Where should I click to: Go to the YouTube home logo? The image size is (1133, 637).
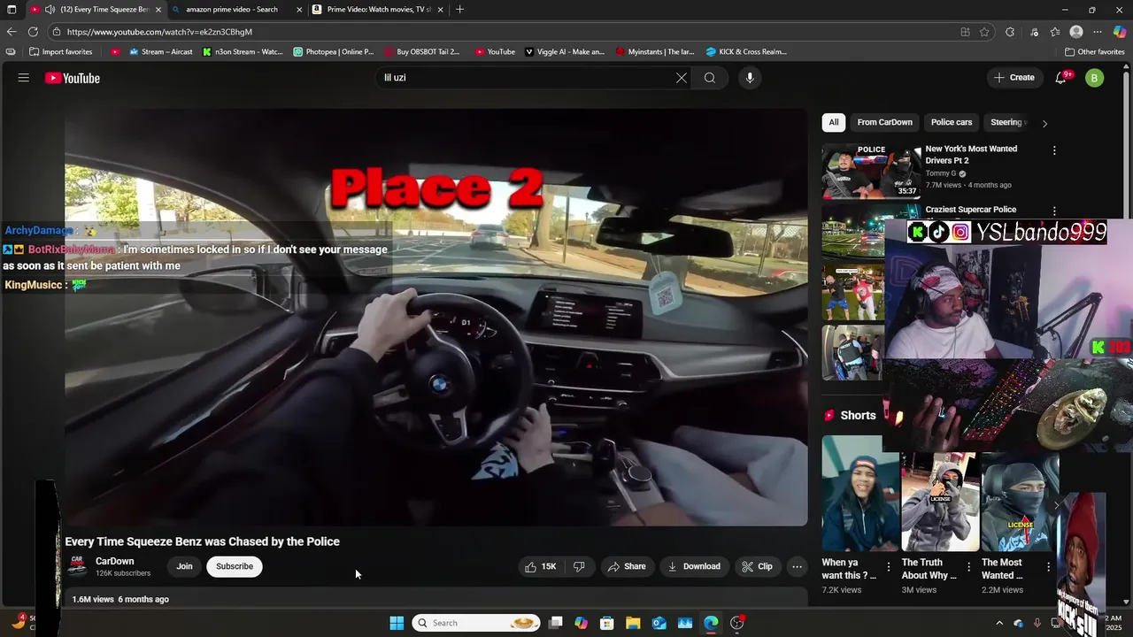click(73, 78)
